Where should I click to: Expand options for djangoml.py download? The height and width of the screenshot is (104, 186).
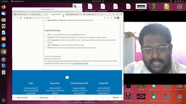55,98
